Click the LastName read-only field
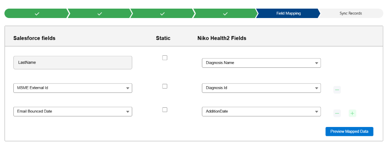Image resolution: width=390 pixels, height=145 pixels. (73, 62)
